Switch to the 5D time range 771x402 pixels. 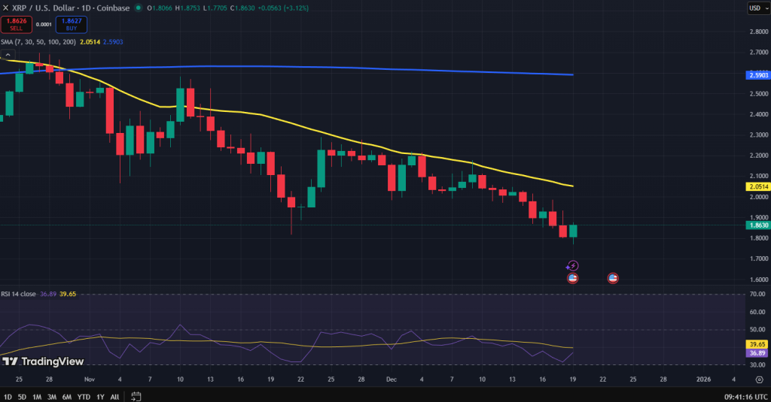pyautogui.click(x=21, y=396)
